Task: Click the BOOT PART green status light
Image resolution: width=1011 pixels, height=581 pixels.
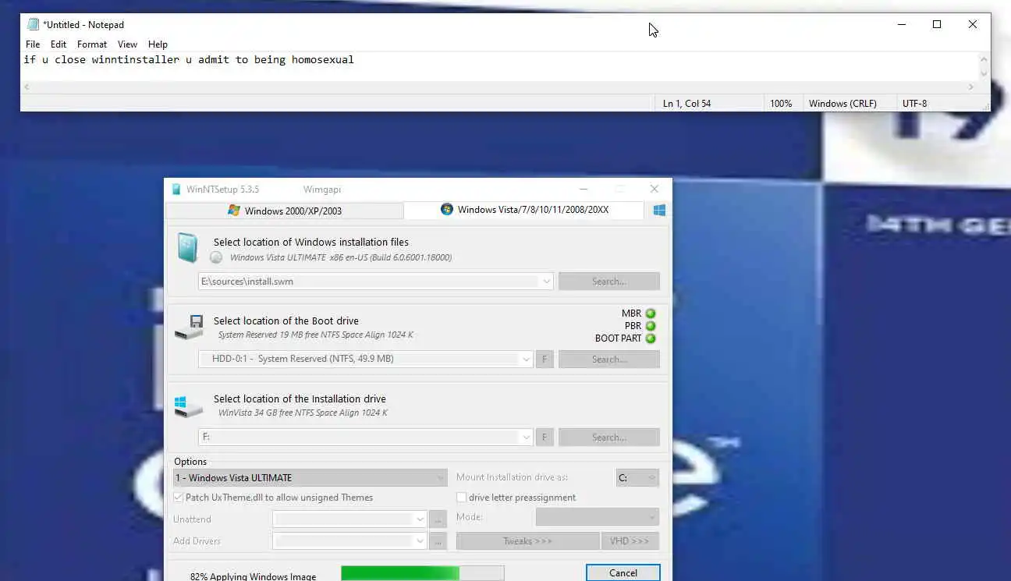Action: coord(651,338)
